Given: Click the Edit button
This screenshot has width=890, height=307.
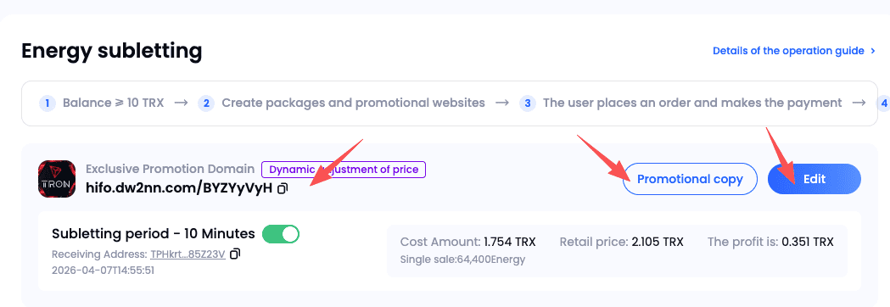Looking at the screenshot, I should click(x=814, y=179).
